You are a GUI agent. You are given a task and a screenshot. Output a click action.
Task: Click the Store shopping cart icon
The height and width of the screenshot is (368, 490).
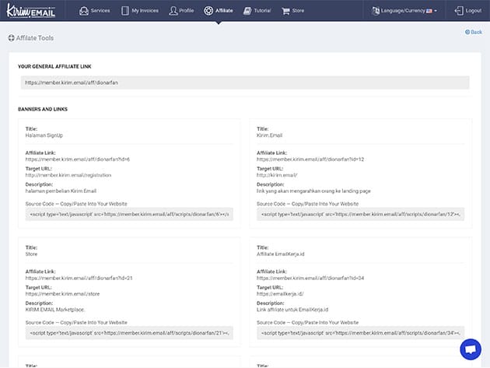tap(285, 11)
